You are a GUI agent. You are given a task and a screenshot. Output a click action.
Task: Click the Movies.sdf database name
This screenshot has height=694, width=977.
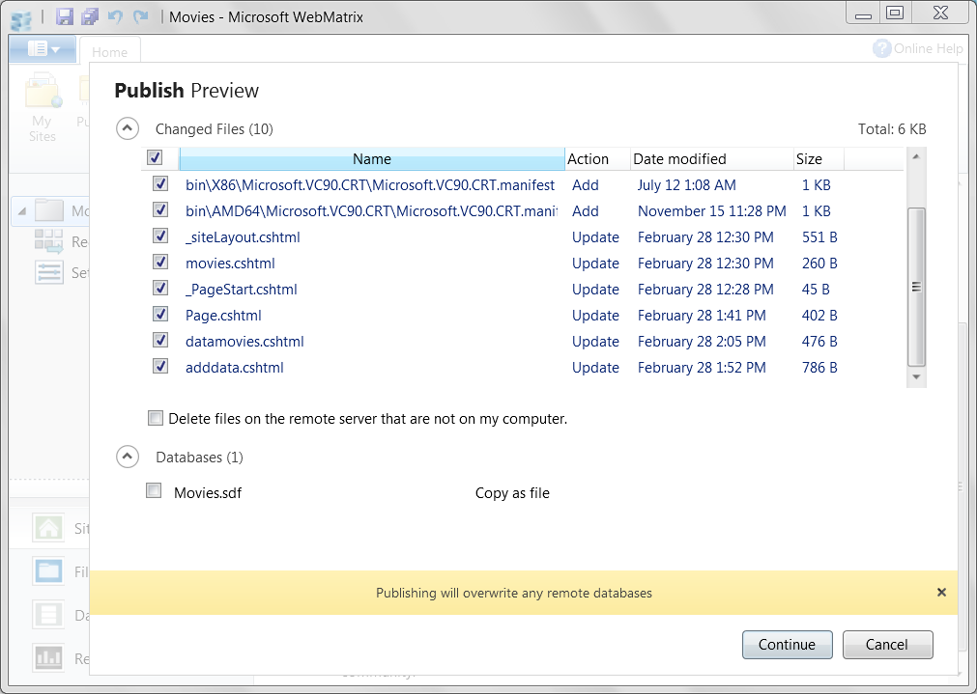click(208, 493)
